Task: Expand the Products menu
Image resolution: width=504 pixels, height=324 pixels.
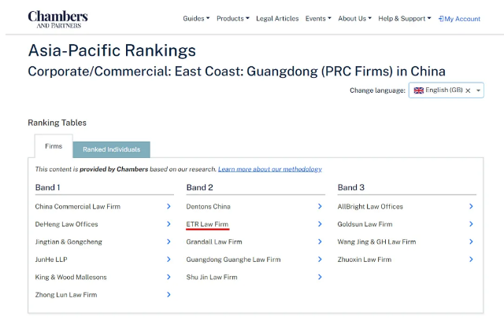Action: [232, 19]
